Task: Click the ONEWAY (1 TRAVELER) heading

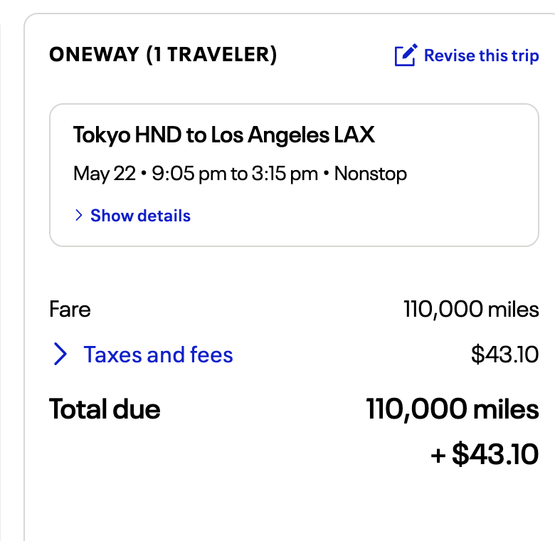Action: point(163,55)
